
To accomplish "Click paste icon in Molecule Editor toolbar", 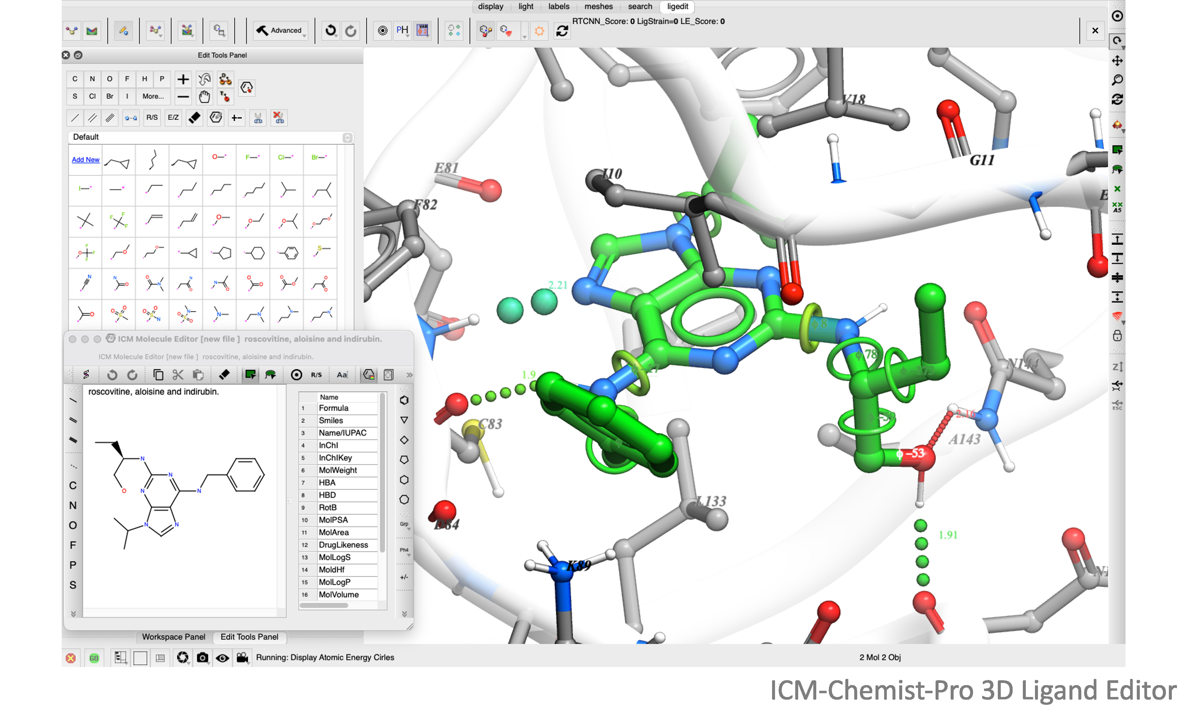I will (198, 375).
